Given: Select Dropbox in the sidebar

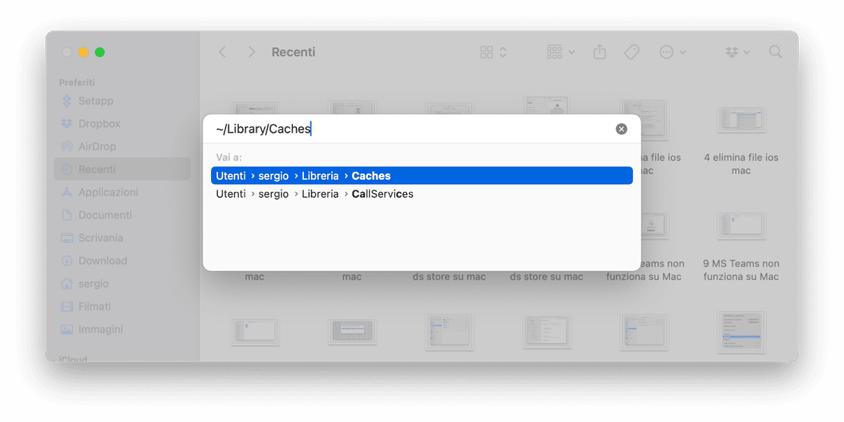Looking at the screenshot, I should click(99, 124).
